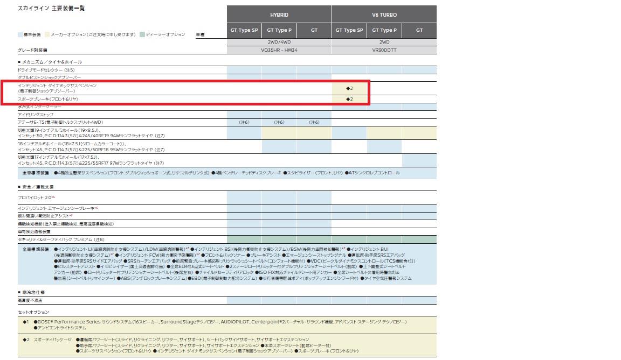Click the blue '標準装備' legend swatch
The image size is (621, 360).
coord(20,35)
